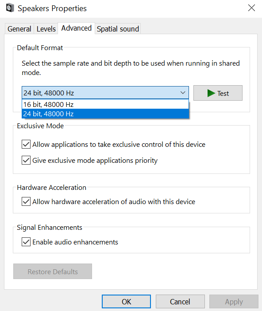Click the Cancel button
Image resolution: width=262 pixels, height=311 pixels.
click(x=180, y=302)
